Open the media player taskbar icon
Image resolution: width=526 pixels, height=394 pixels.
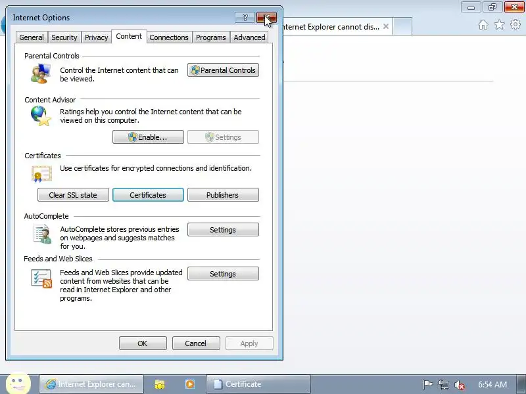click(x=190, y=384)
